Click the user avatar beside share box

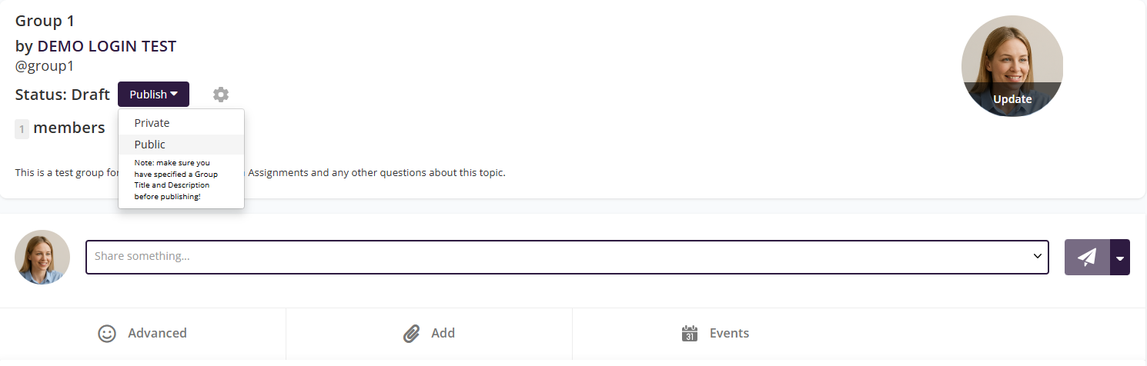pyautogui.click(x=42, y=257)
